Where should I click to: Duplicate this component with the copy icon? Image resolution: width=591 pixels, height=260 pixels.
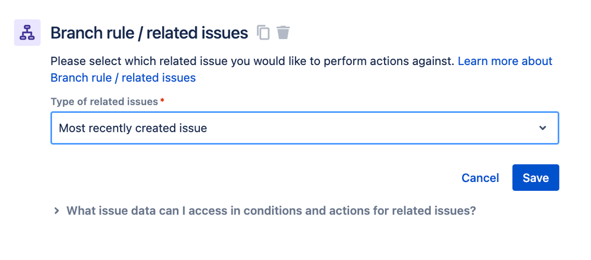click(x=263, y=33)
